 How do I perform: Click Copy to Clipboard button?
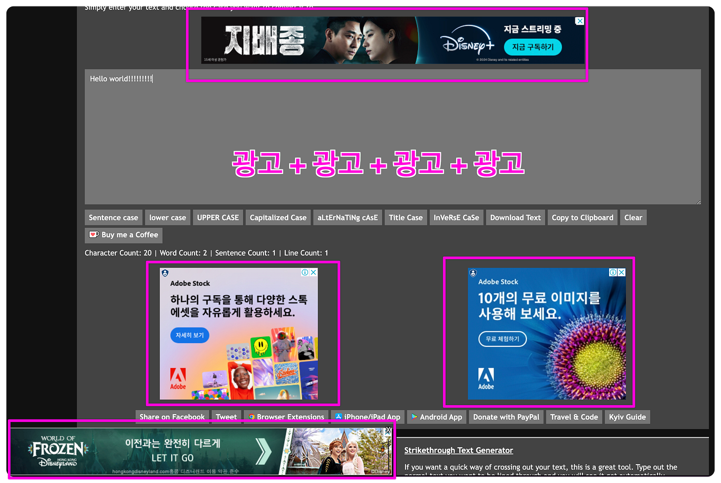pos(582,217)
